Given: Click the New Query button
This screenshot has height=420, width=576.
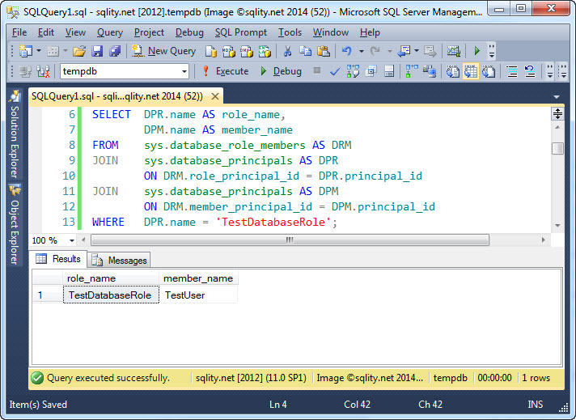Looking at the screenshot, I should pos(164,51).
